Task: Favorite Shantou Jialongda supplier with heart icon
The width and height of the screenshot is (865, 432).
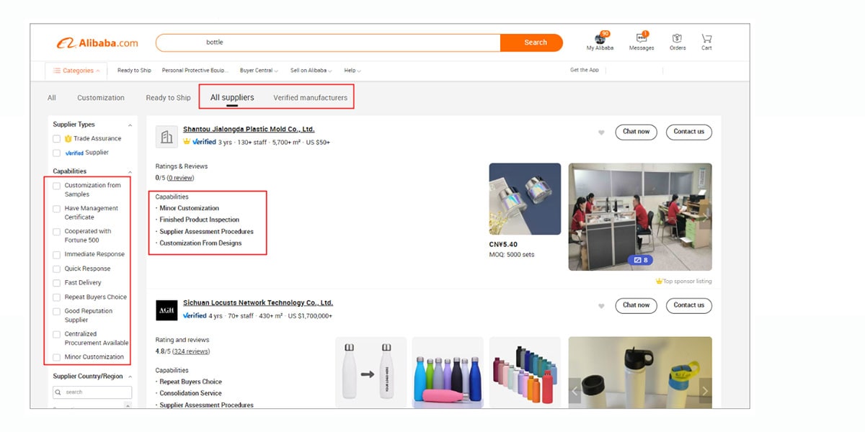Action: pos(601,132)
